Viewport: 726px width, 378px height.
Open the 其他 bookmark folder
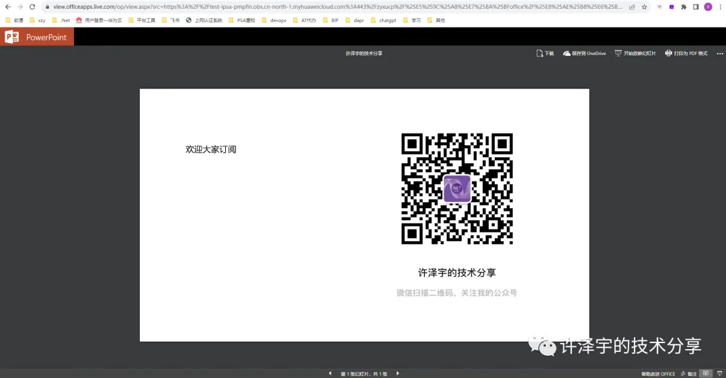pyautogui.click(x=435, y=20)
